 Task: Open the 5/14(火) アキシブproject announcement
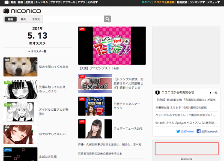186,123
